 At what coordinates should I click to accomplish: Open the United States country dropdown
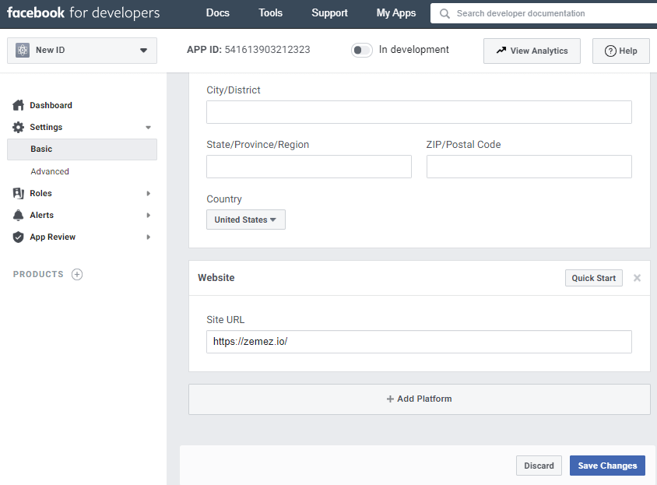coord(246,220)
